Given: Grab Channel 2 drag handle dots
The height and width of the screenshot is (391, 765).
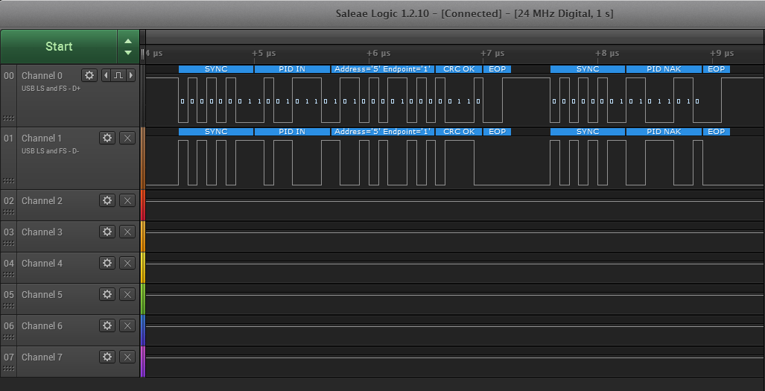Looking at the screenshot, I should [x=9, y=212].
